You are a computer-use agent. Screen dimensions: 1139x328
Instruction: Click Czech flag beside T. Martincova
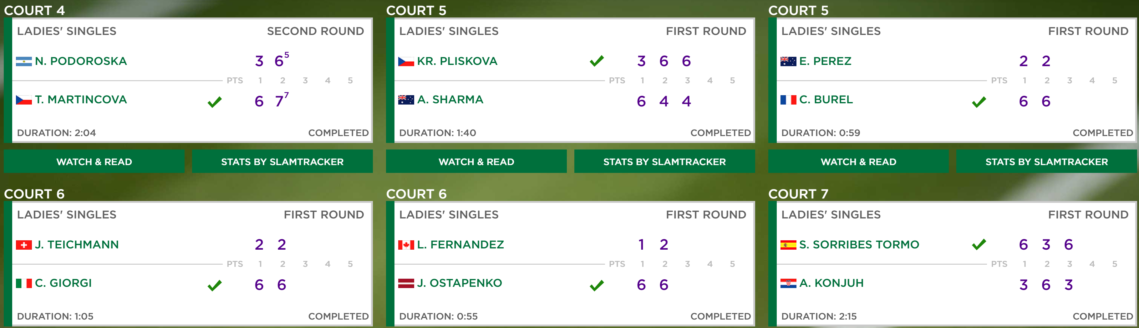pos(24,100)
